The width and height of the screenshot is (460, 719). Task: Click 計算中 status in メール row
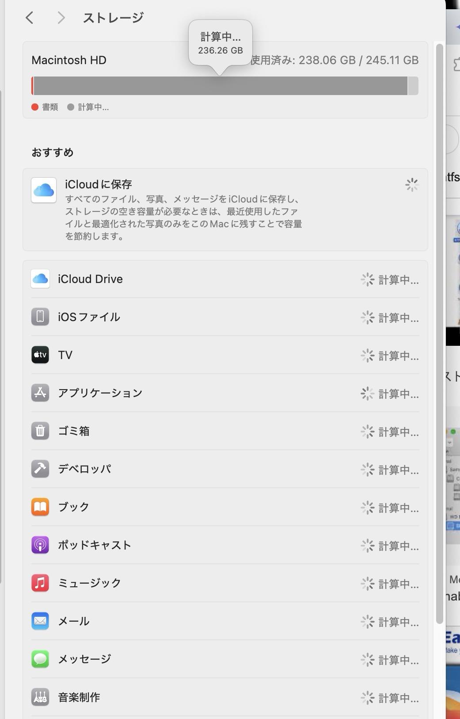(399, 622)
